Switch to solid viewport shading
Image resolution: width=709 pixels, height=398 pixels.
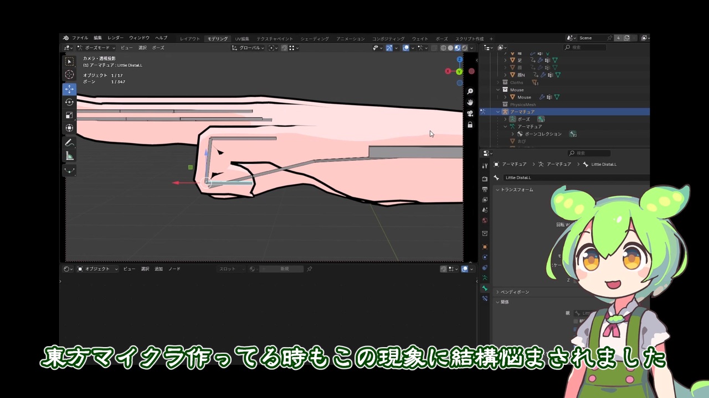click(x=450, y=48)
